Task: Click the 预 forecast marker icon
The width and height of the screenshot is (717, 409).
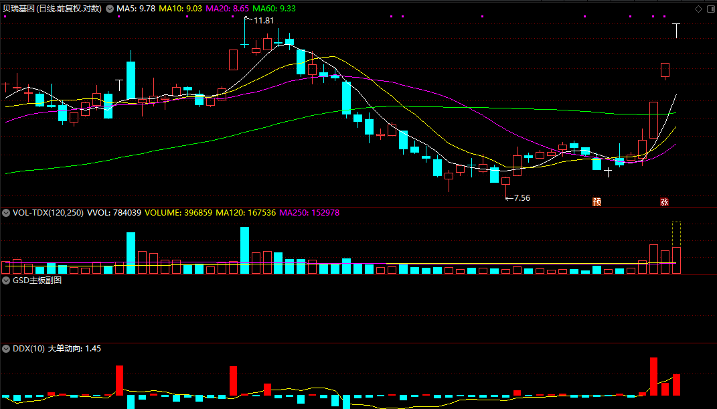Action: [x=596, y=201]
